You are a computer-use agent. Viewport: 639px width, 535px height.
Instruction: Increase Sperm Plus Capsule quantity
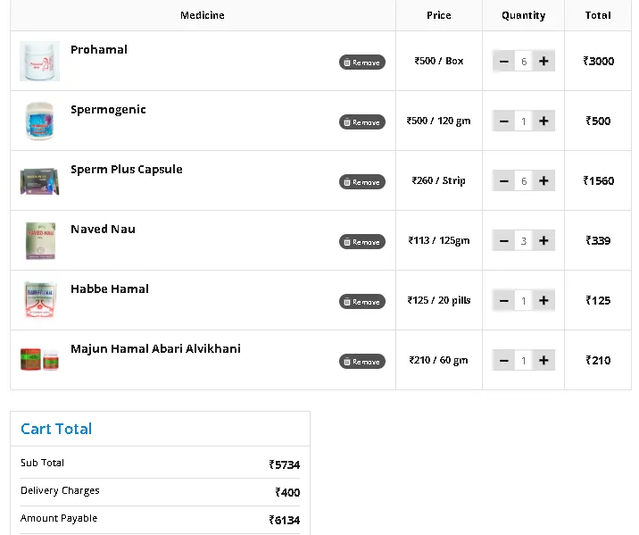(x=544, y=180)
